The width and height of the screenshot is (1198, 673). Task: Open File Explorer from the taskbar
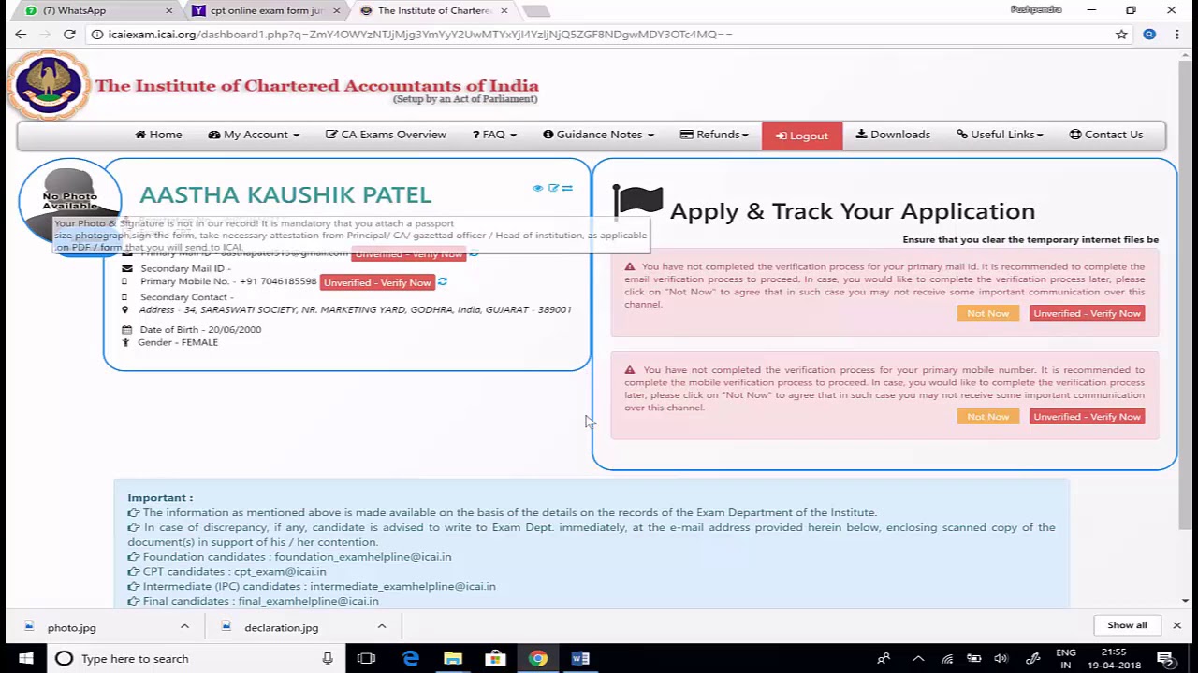click(x=453, y=659)
